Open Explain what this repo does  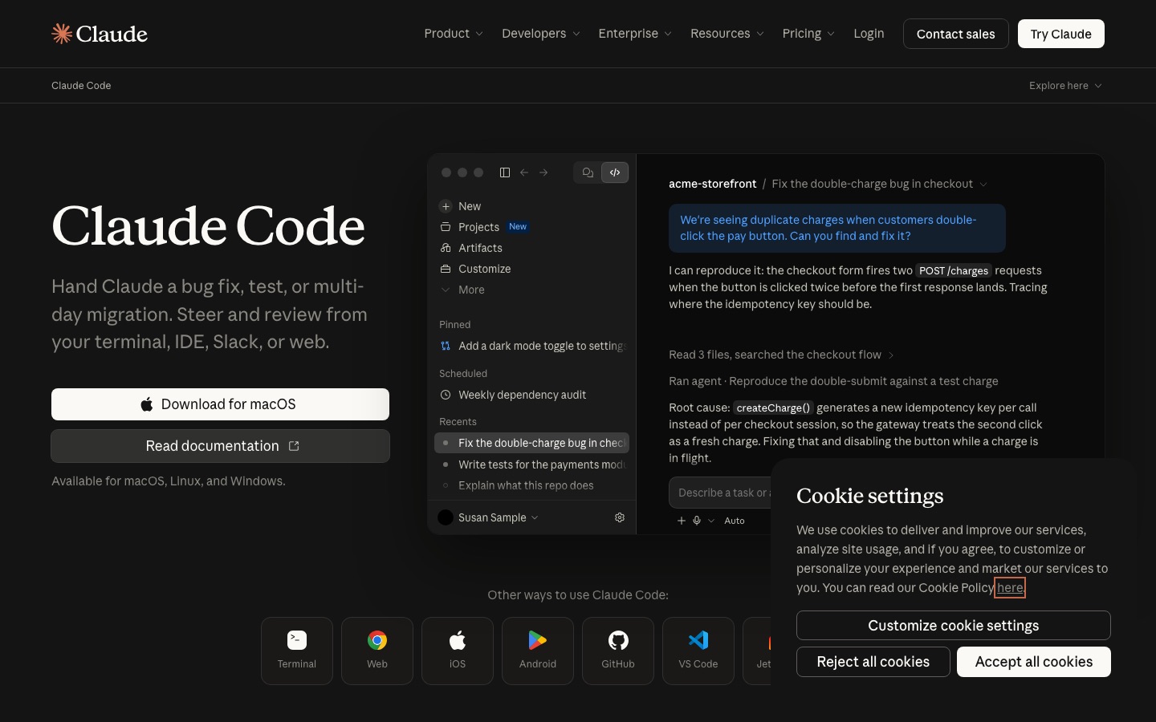pyautogui.click(x=531, y=485)
